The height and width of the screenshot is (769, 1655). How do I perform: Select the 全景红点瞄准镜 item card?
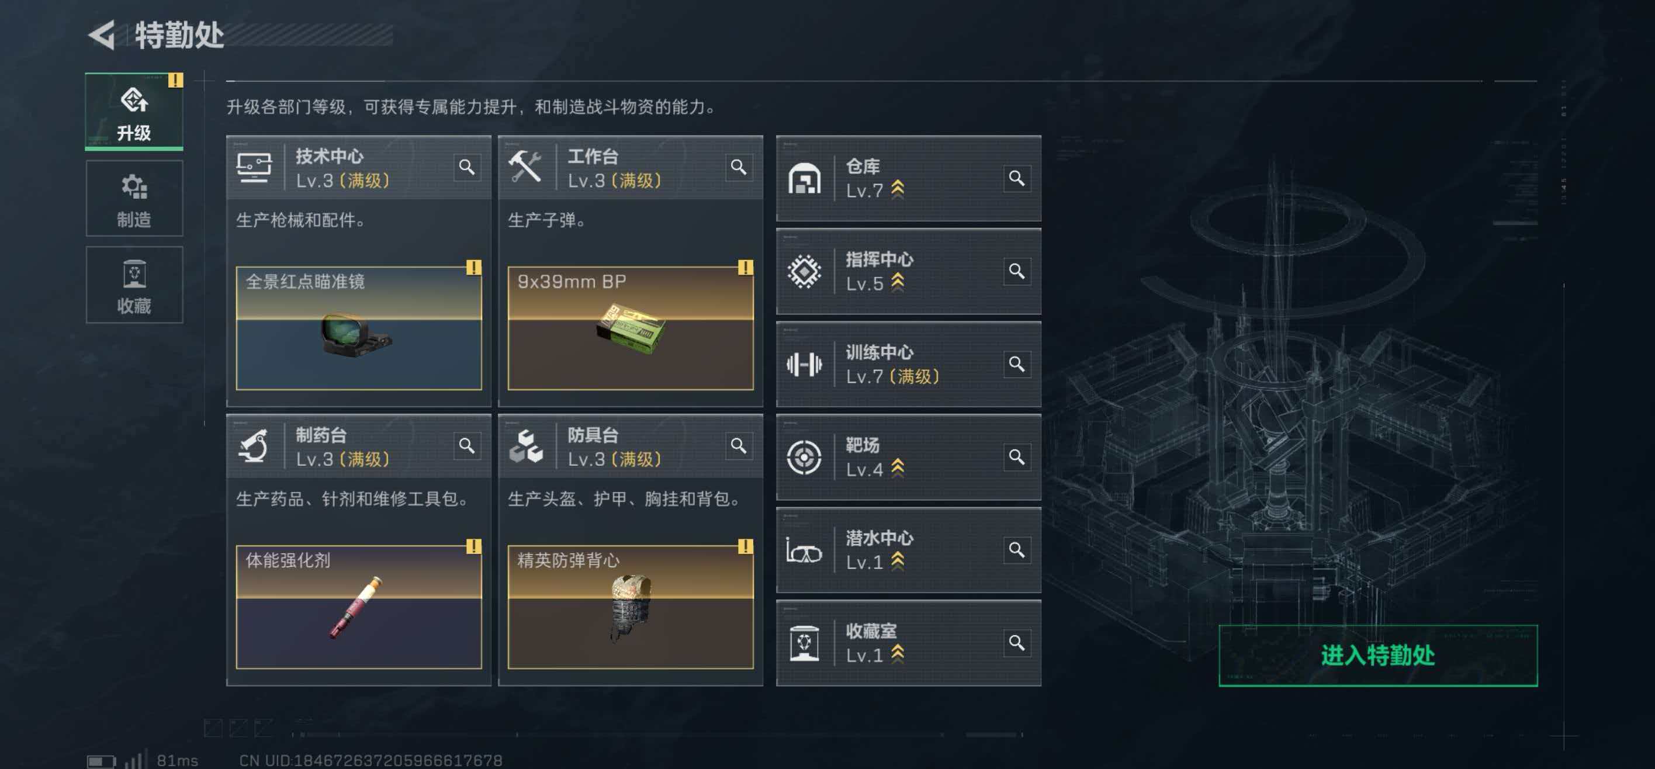pyautogui.click(x=358, y=328)
